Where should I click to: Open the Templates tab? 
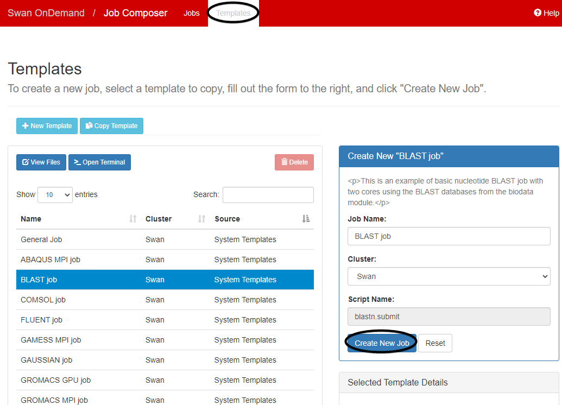pos(233,13)
